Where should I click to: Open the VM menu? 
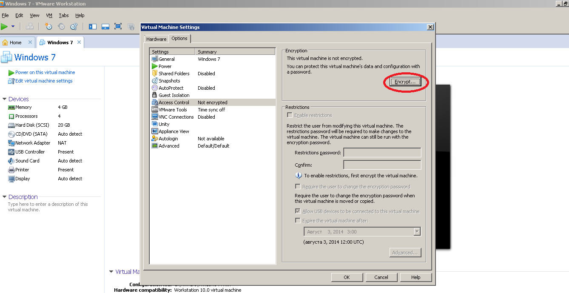(49, 15)
